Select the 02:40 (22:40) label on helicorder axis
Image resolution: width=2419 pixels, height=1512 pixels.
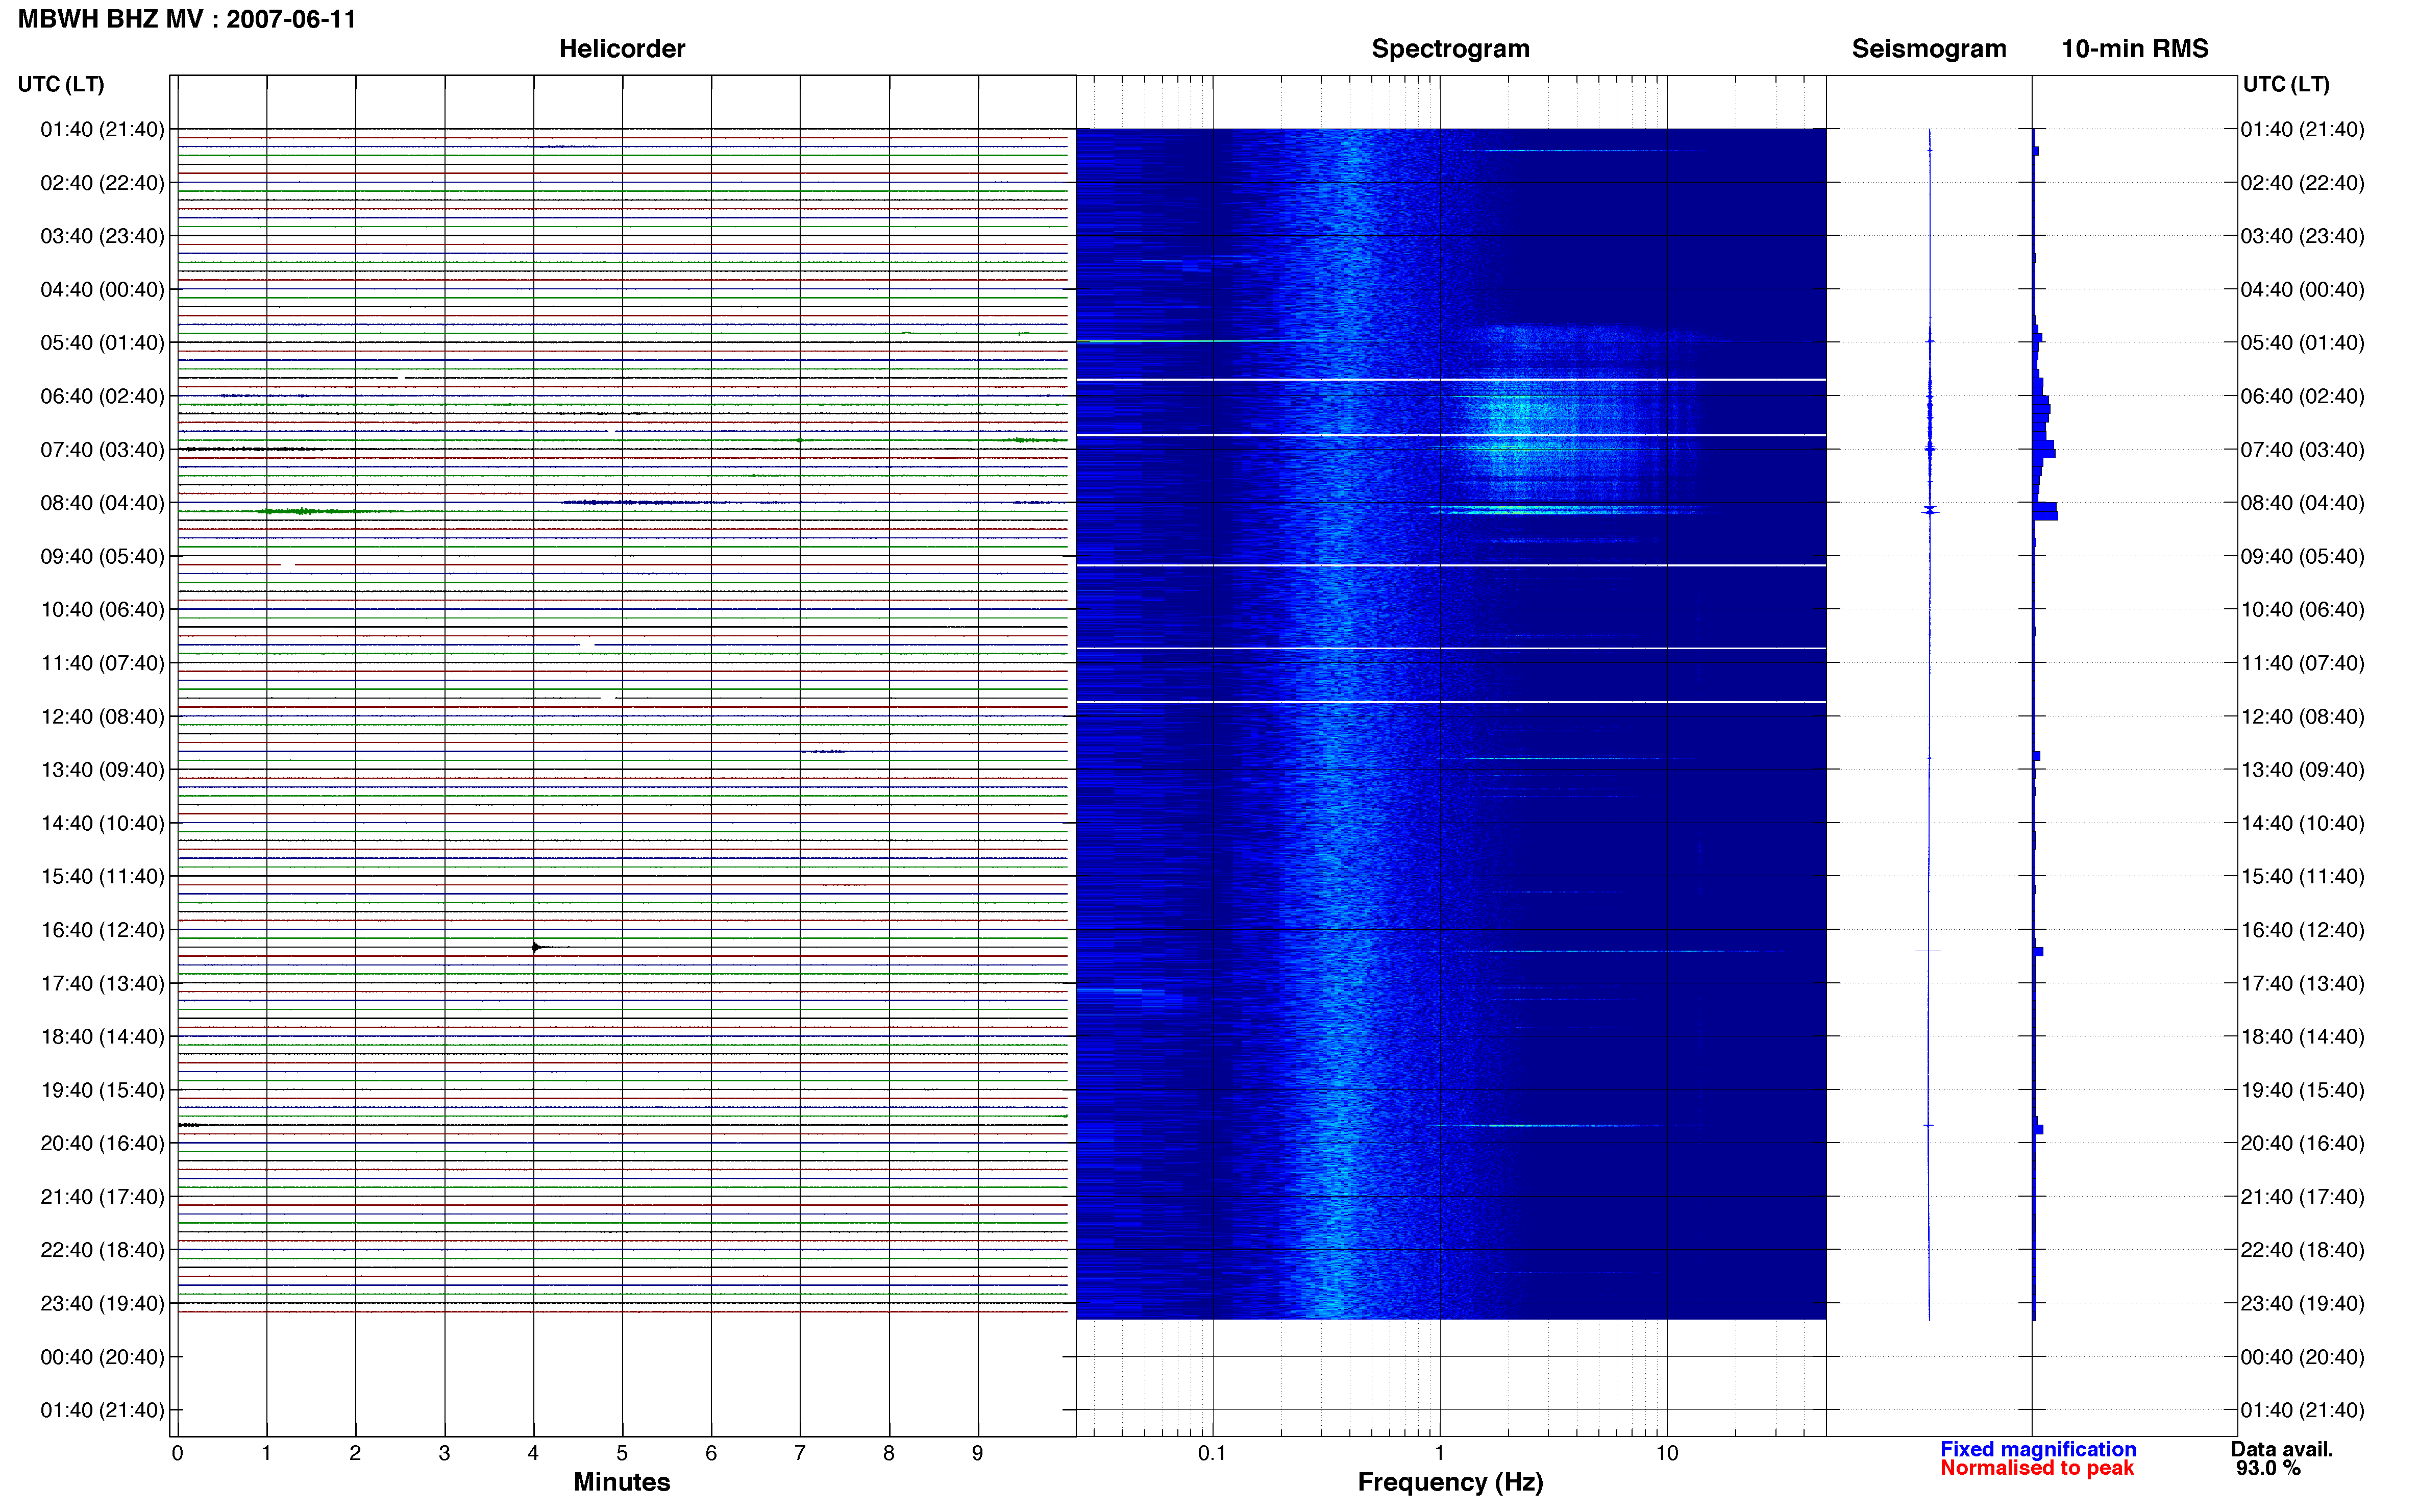102,183
